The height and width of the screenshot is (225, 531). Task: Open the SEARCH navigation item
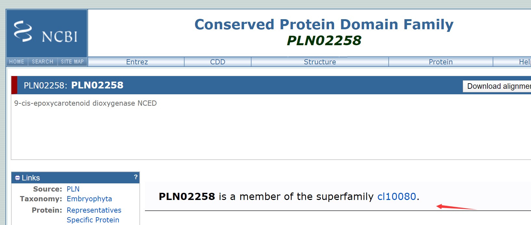pyautogui.click(x=43, y=62)
